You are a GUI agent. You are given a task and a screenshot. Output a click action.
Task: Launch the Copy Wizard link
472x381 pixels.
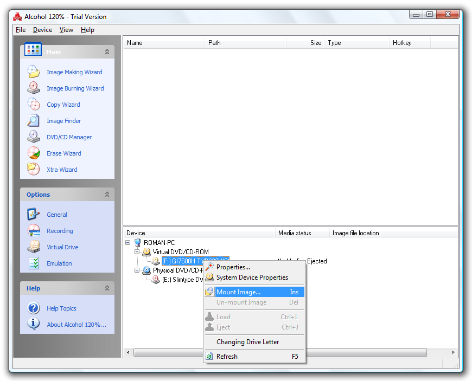point(63,105)
